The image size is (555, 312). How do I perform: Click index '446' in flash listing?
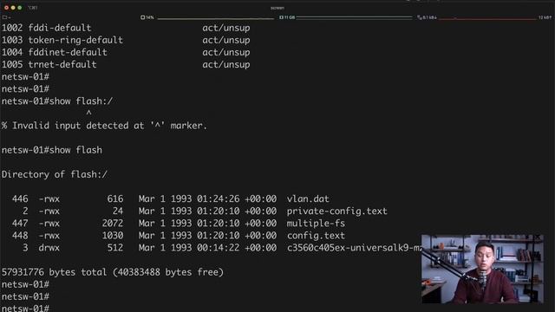click(20, 198)
